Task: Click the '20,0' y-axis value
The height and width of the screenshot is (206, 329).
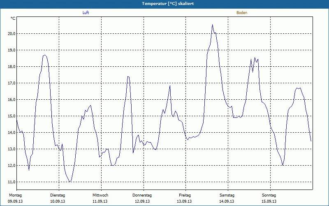Action: [12, 34]
